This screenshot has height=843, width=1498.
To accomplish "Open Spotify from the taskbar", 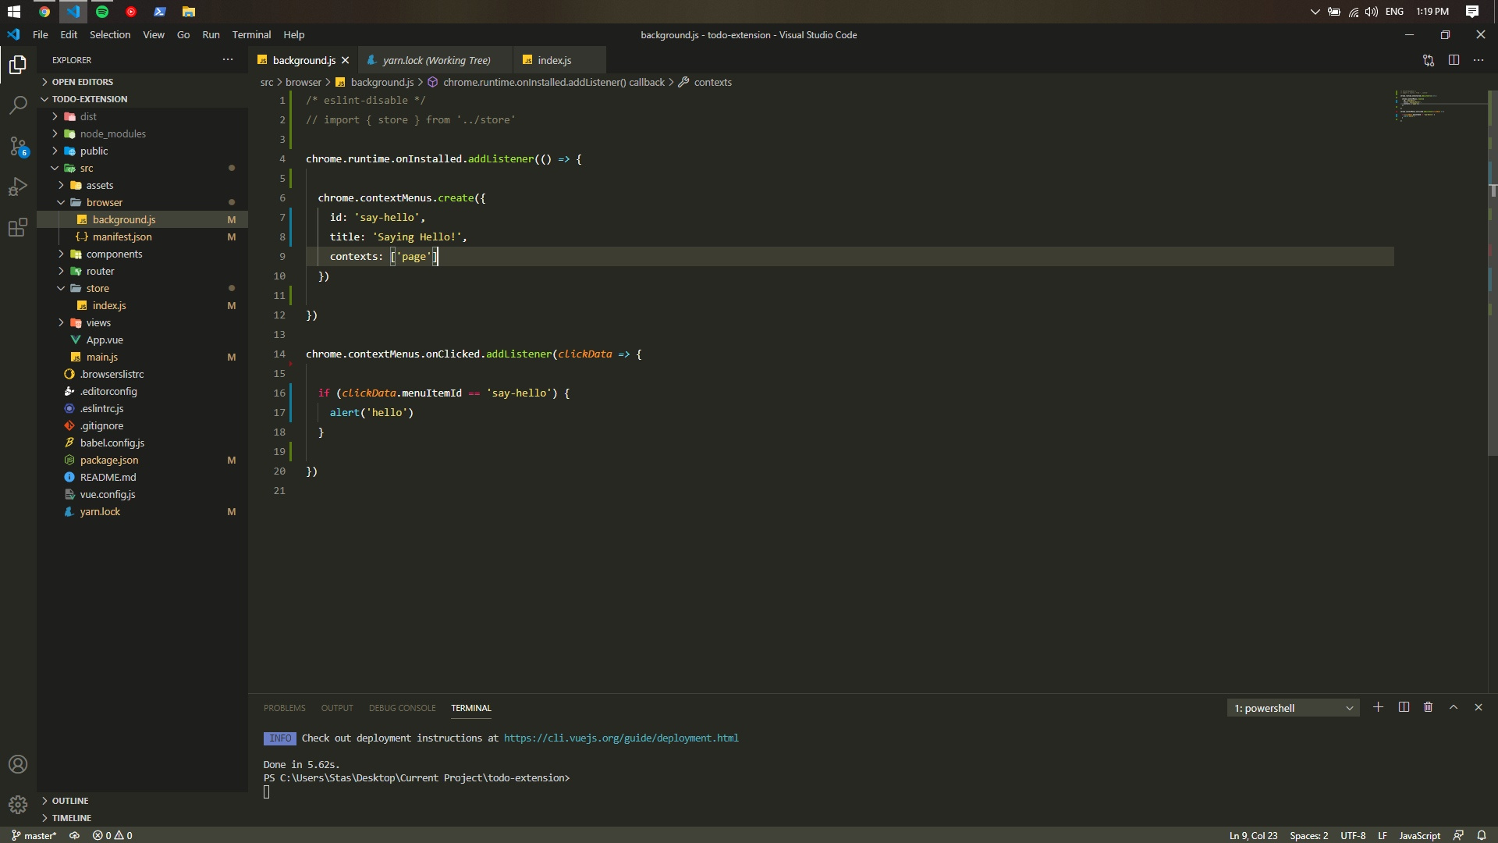I will click(x=102, y=12).
